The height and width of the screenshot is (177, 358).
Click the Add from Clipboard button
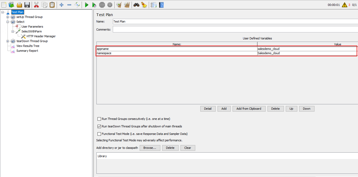(x=249, y=109)
